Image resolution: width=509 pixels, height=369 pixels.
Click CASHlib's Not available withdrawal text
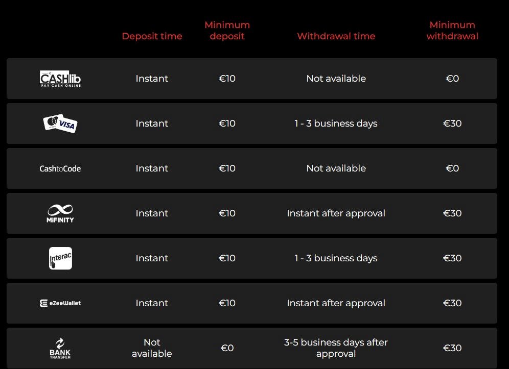click(x=336, y=79)
